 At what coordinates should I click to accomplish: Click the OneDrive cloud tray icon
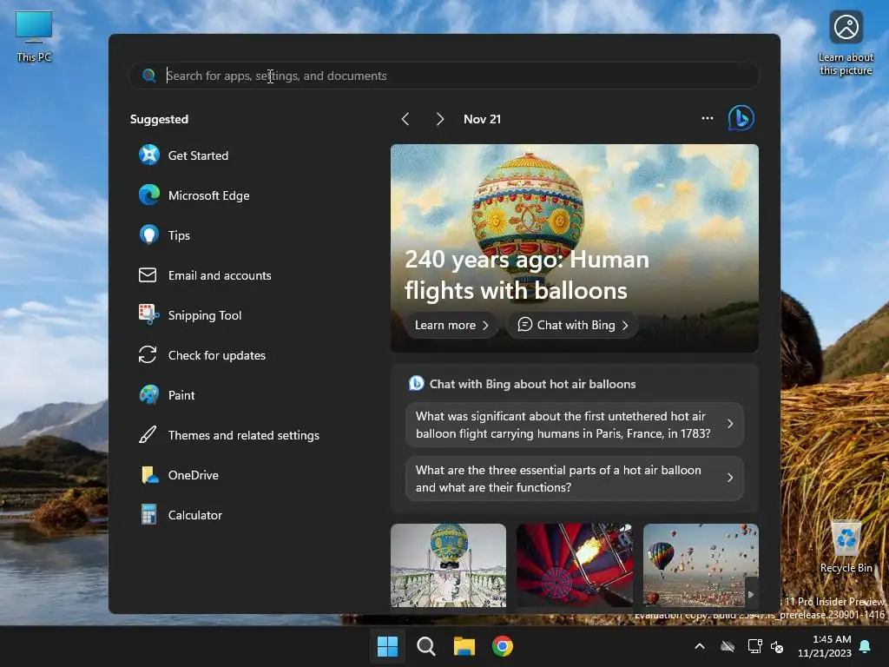(x=728, y=646)
